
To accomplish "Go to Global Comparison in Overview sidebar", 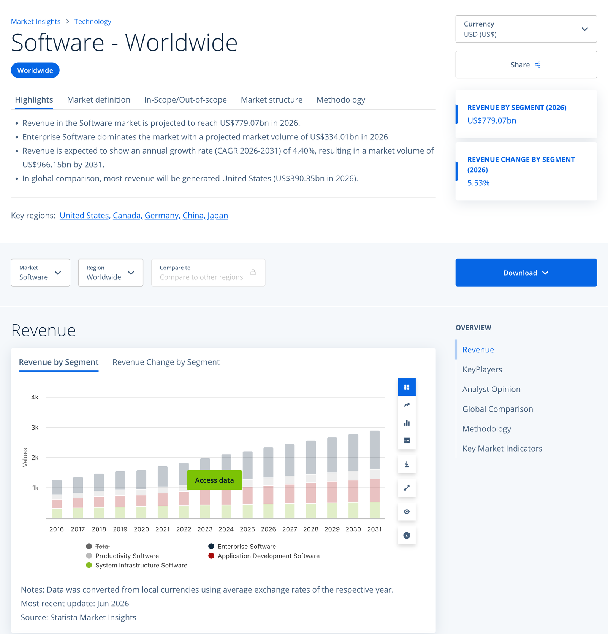I will (498, 409).
